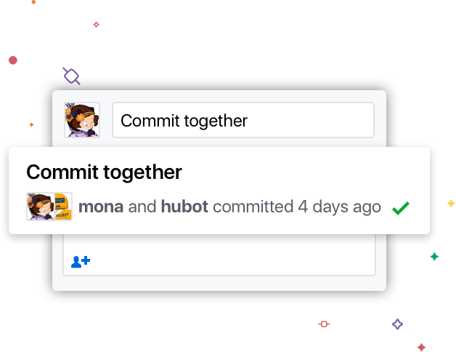Open the "Commit together" commit heading
The width and height of the screenshot is (456, 352).
click(x=104, y=172)
